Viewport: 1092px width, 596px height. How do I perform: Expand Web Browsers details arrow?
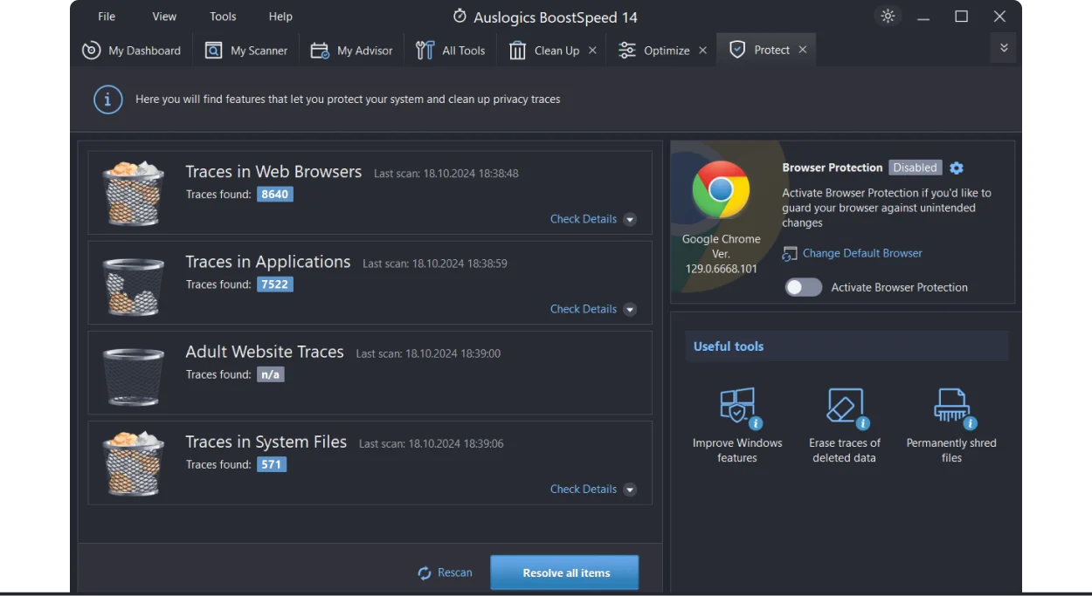[630, 220]
